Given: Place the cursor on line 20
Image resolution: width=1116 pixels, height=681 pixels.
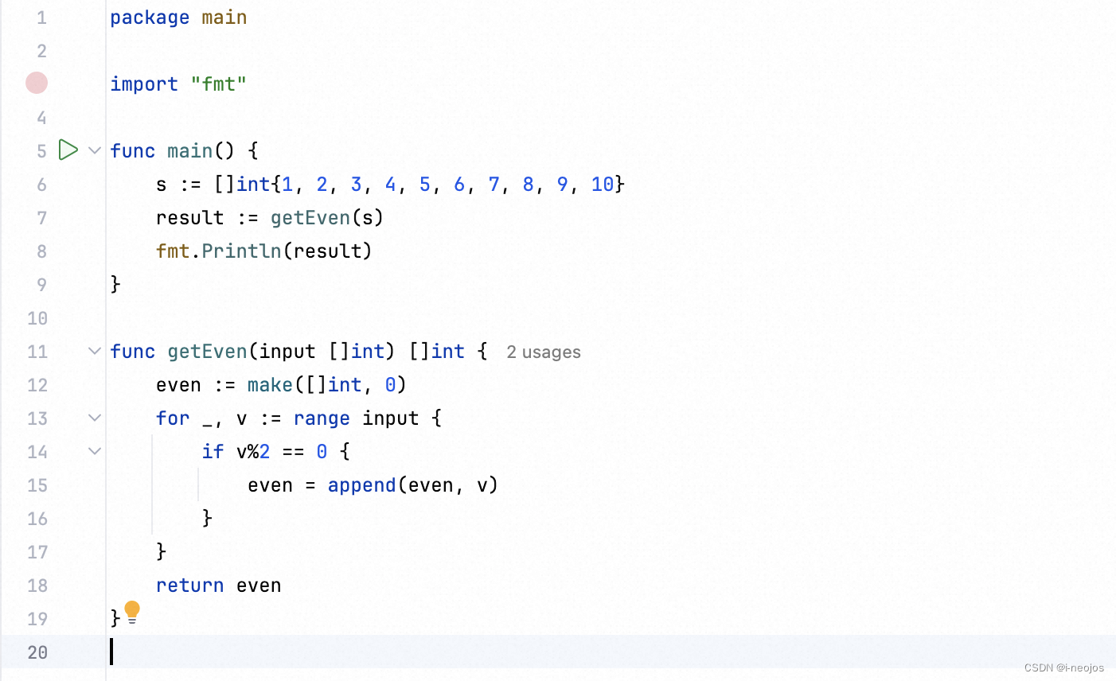Looking at the screenshot, I should (239, 652).
